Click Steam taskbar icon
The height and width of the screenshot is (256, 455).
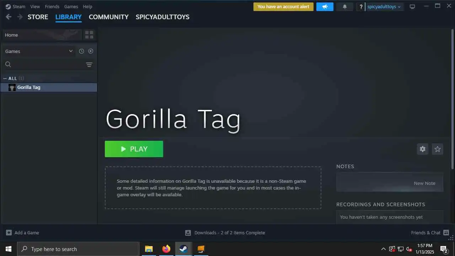coord(183,249)
